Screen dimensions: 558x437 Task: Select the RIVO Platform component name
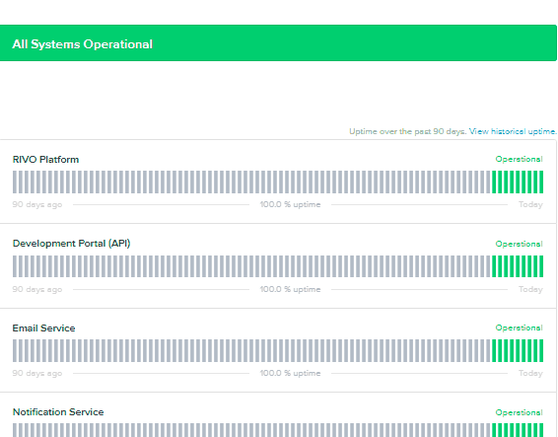[x=45, y=159]
